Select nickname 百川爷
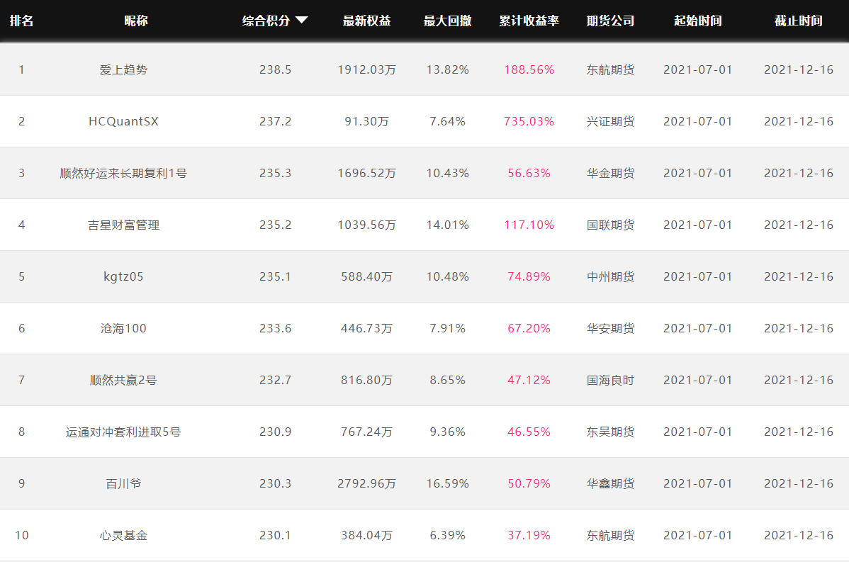The height and width of the screenshot is (562, 849). tap(123, 483)
